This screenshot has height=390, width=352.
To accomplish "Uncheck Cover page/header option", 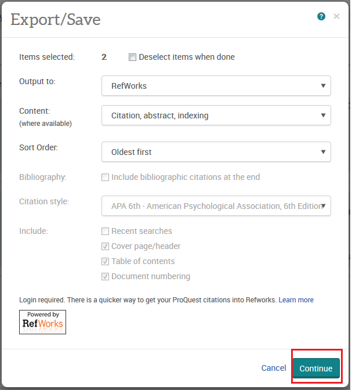I will 105,246.
